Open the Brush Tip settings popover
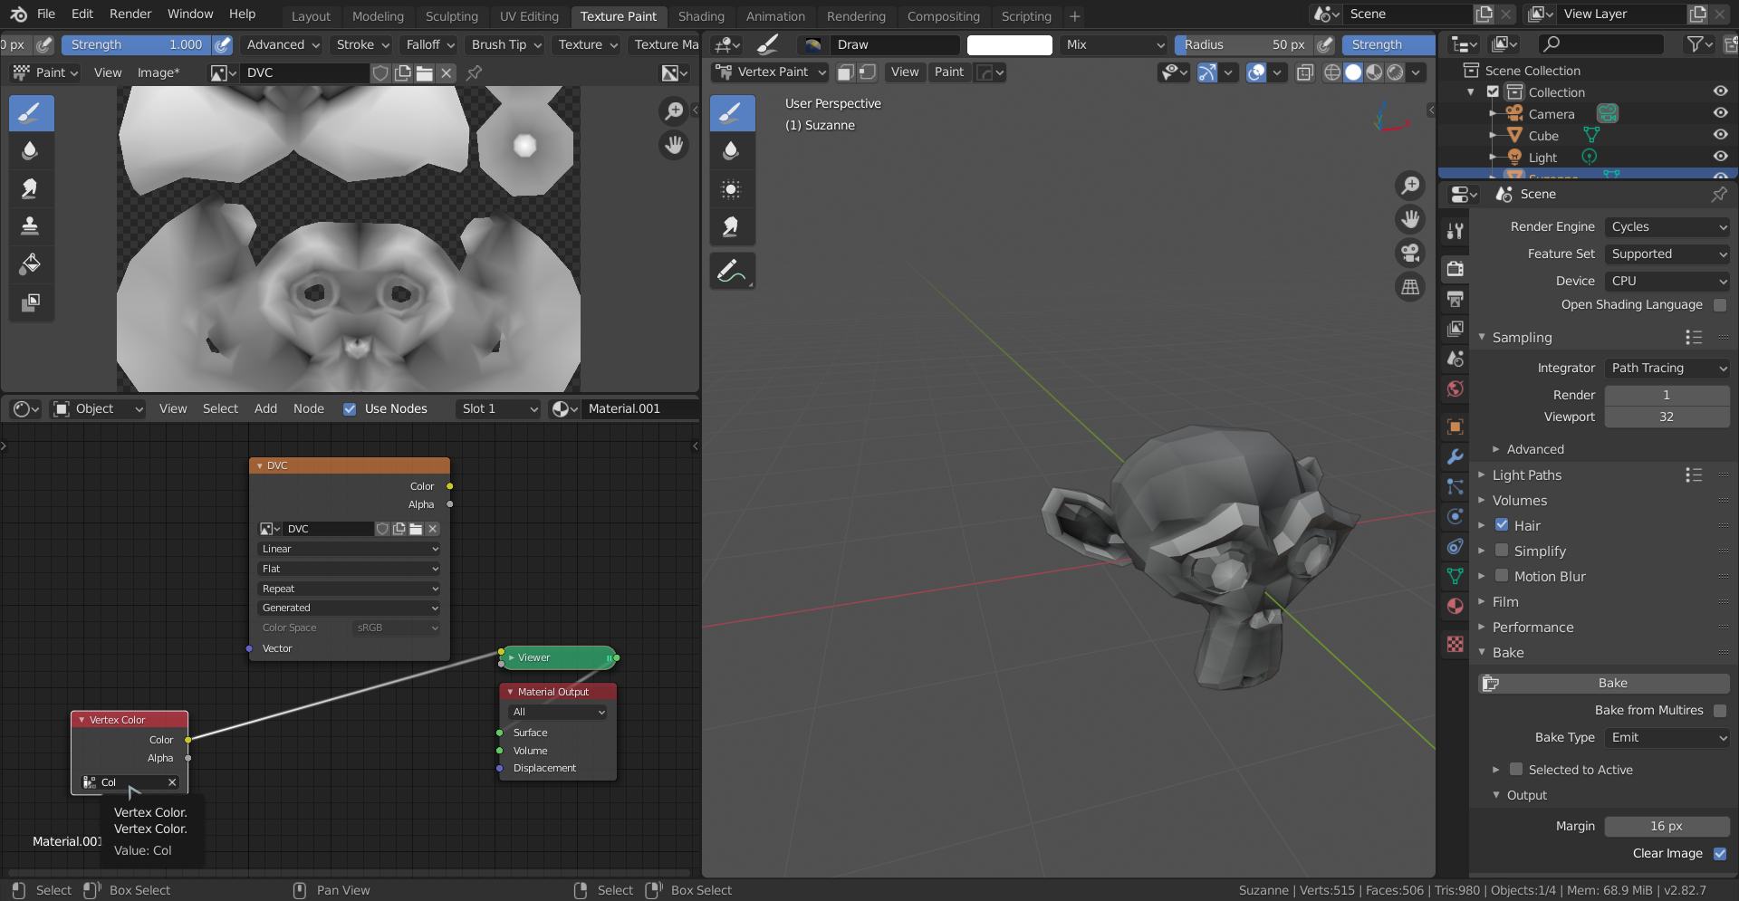This screenshot has width=1739, height=901. point(506,44)
